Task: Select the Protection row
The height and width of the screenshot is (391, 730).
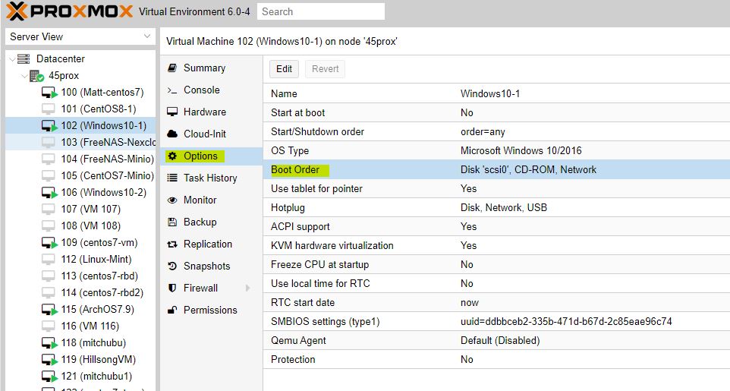Action: [496, 360]
